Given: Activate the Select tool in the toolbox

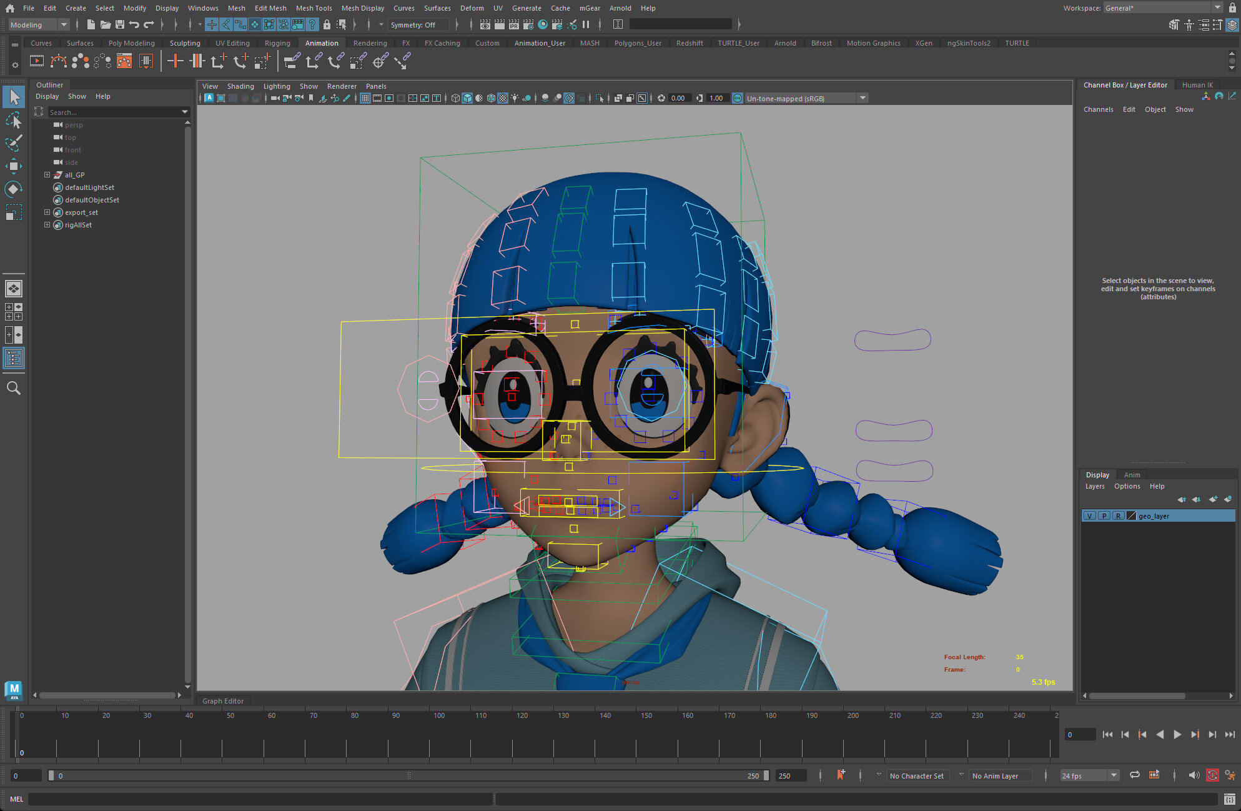Looking at the screenshot, I should 14,97.
